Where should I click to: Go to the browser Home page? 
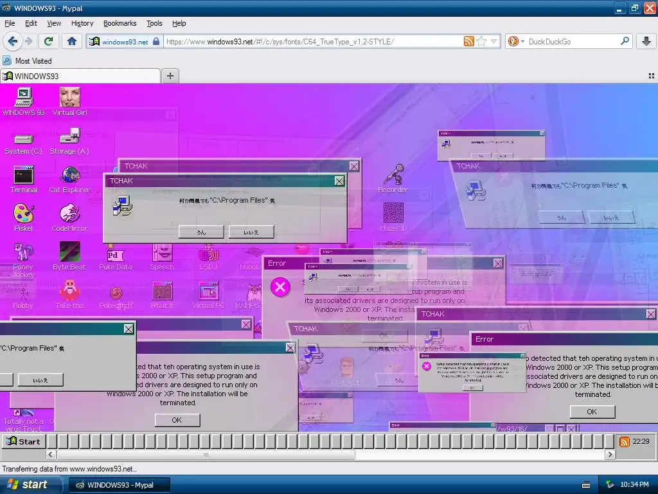(72, 41)
